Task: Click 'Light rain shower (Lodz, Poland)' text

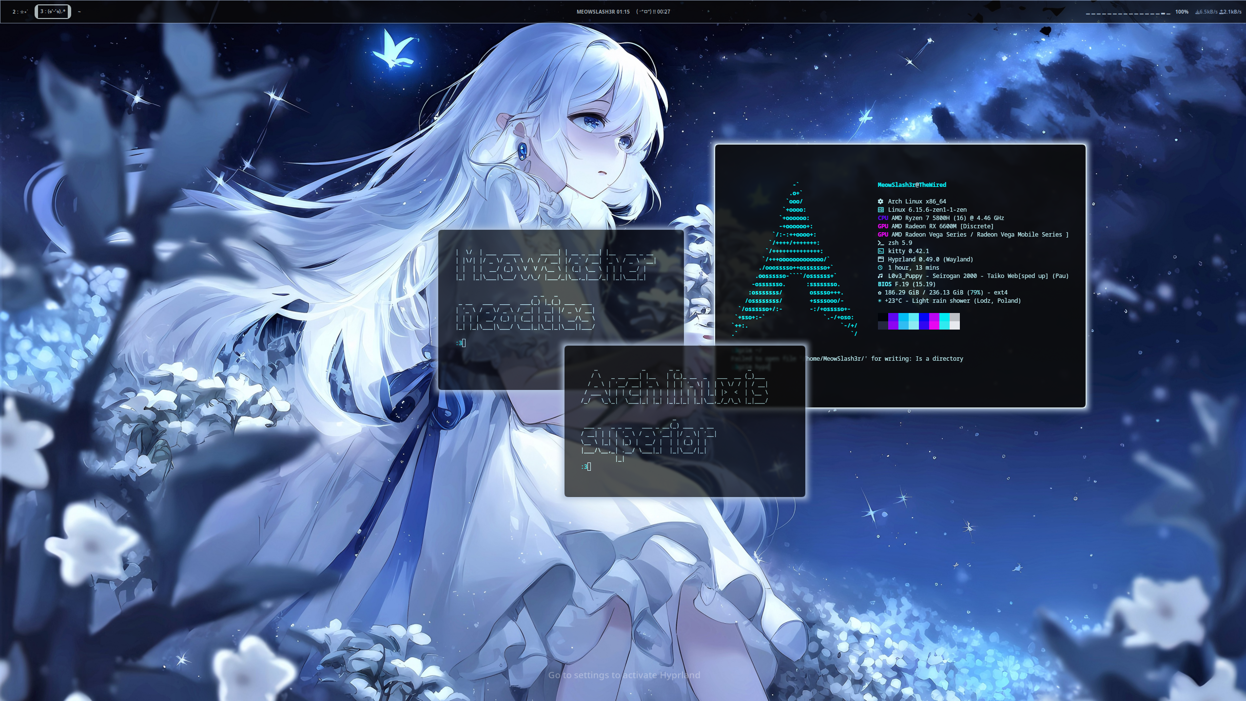Action: (x=966, y=301)
